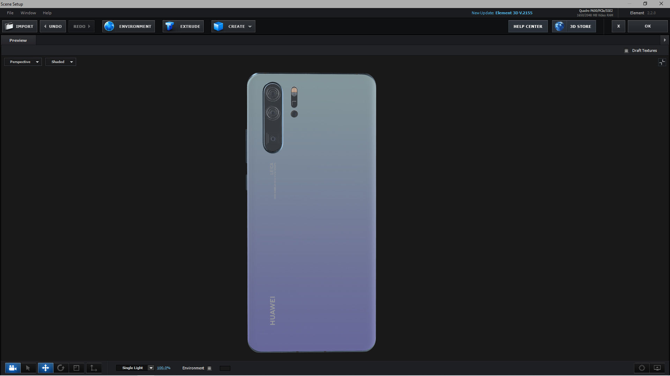Enable Draft Textures checkbox
Image resolution: width=670 pixels, height=376 pixels.
626,51
